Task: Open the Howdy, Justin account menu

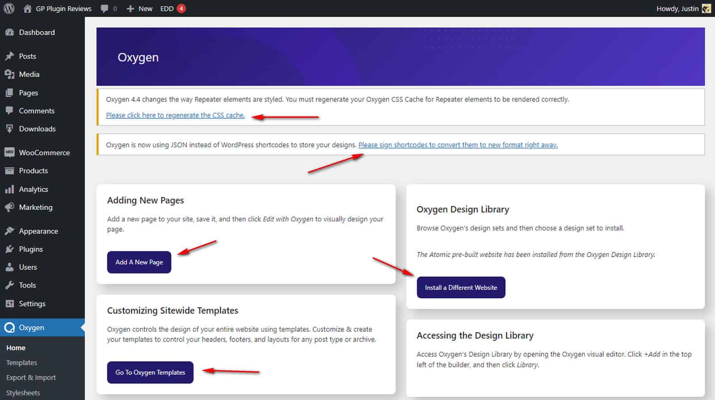Action: coord(683,8)
